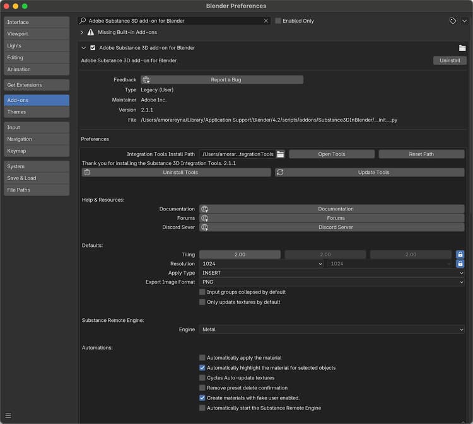Toggle the Enabled Only checkbox
This screenshot has height=424, width=473.
pos(278,21)
